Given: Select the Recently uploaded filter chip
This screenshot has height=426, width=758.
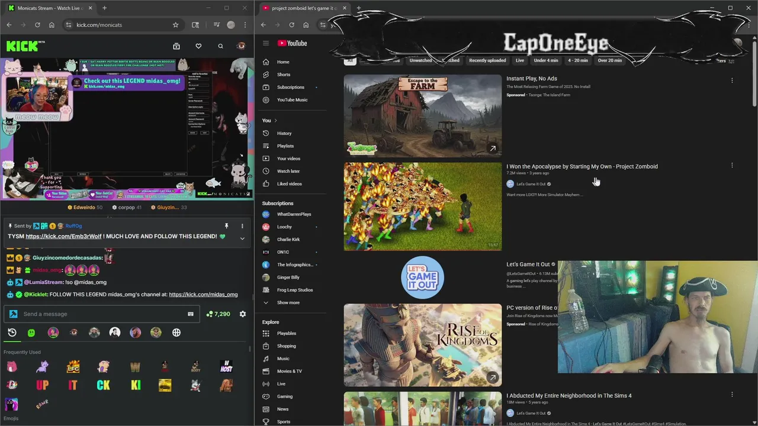Looking at the screenshot, I should [x=487, y=60].
